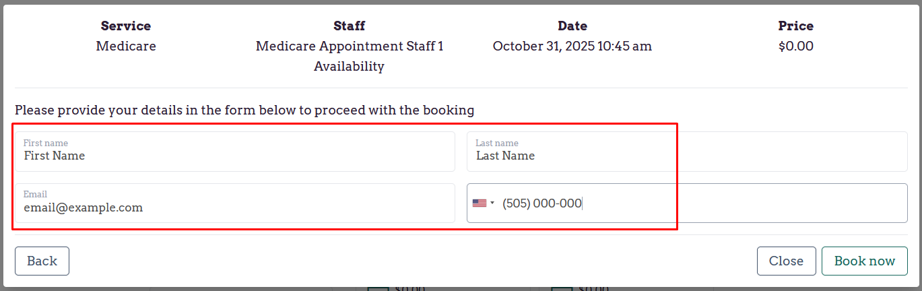Select the $0.00 price value
Image resolution: width=922 pixels, height=291 pixels.
click(796, 46)
